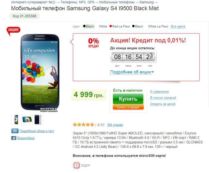Screen dimensions: 209x173
Task: Open the Samsung breadcrumb link
Action: (x=147, y=2)
